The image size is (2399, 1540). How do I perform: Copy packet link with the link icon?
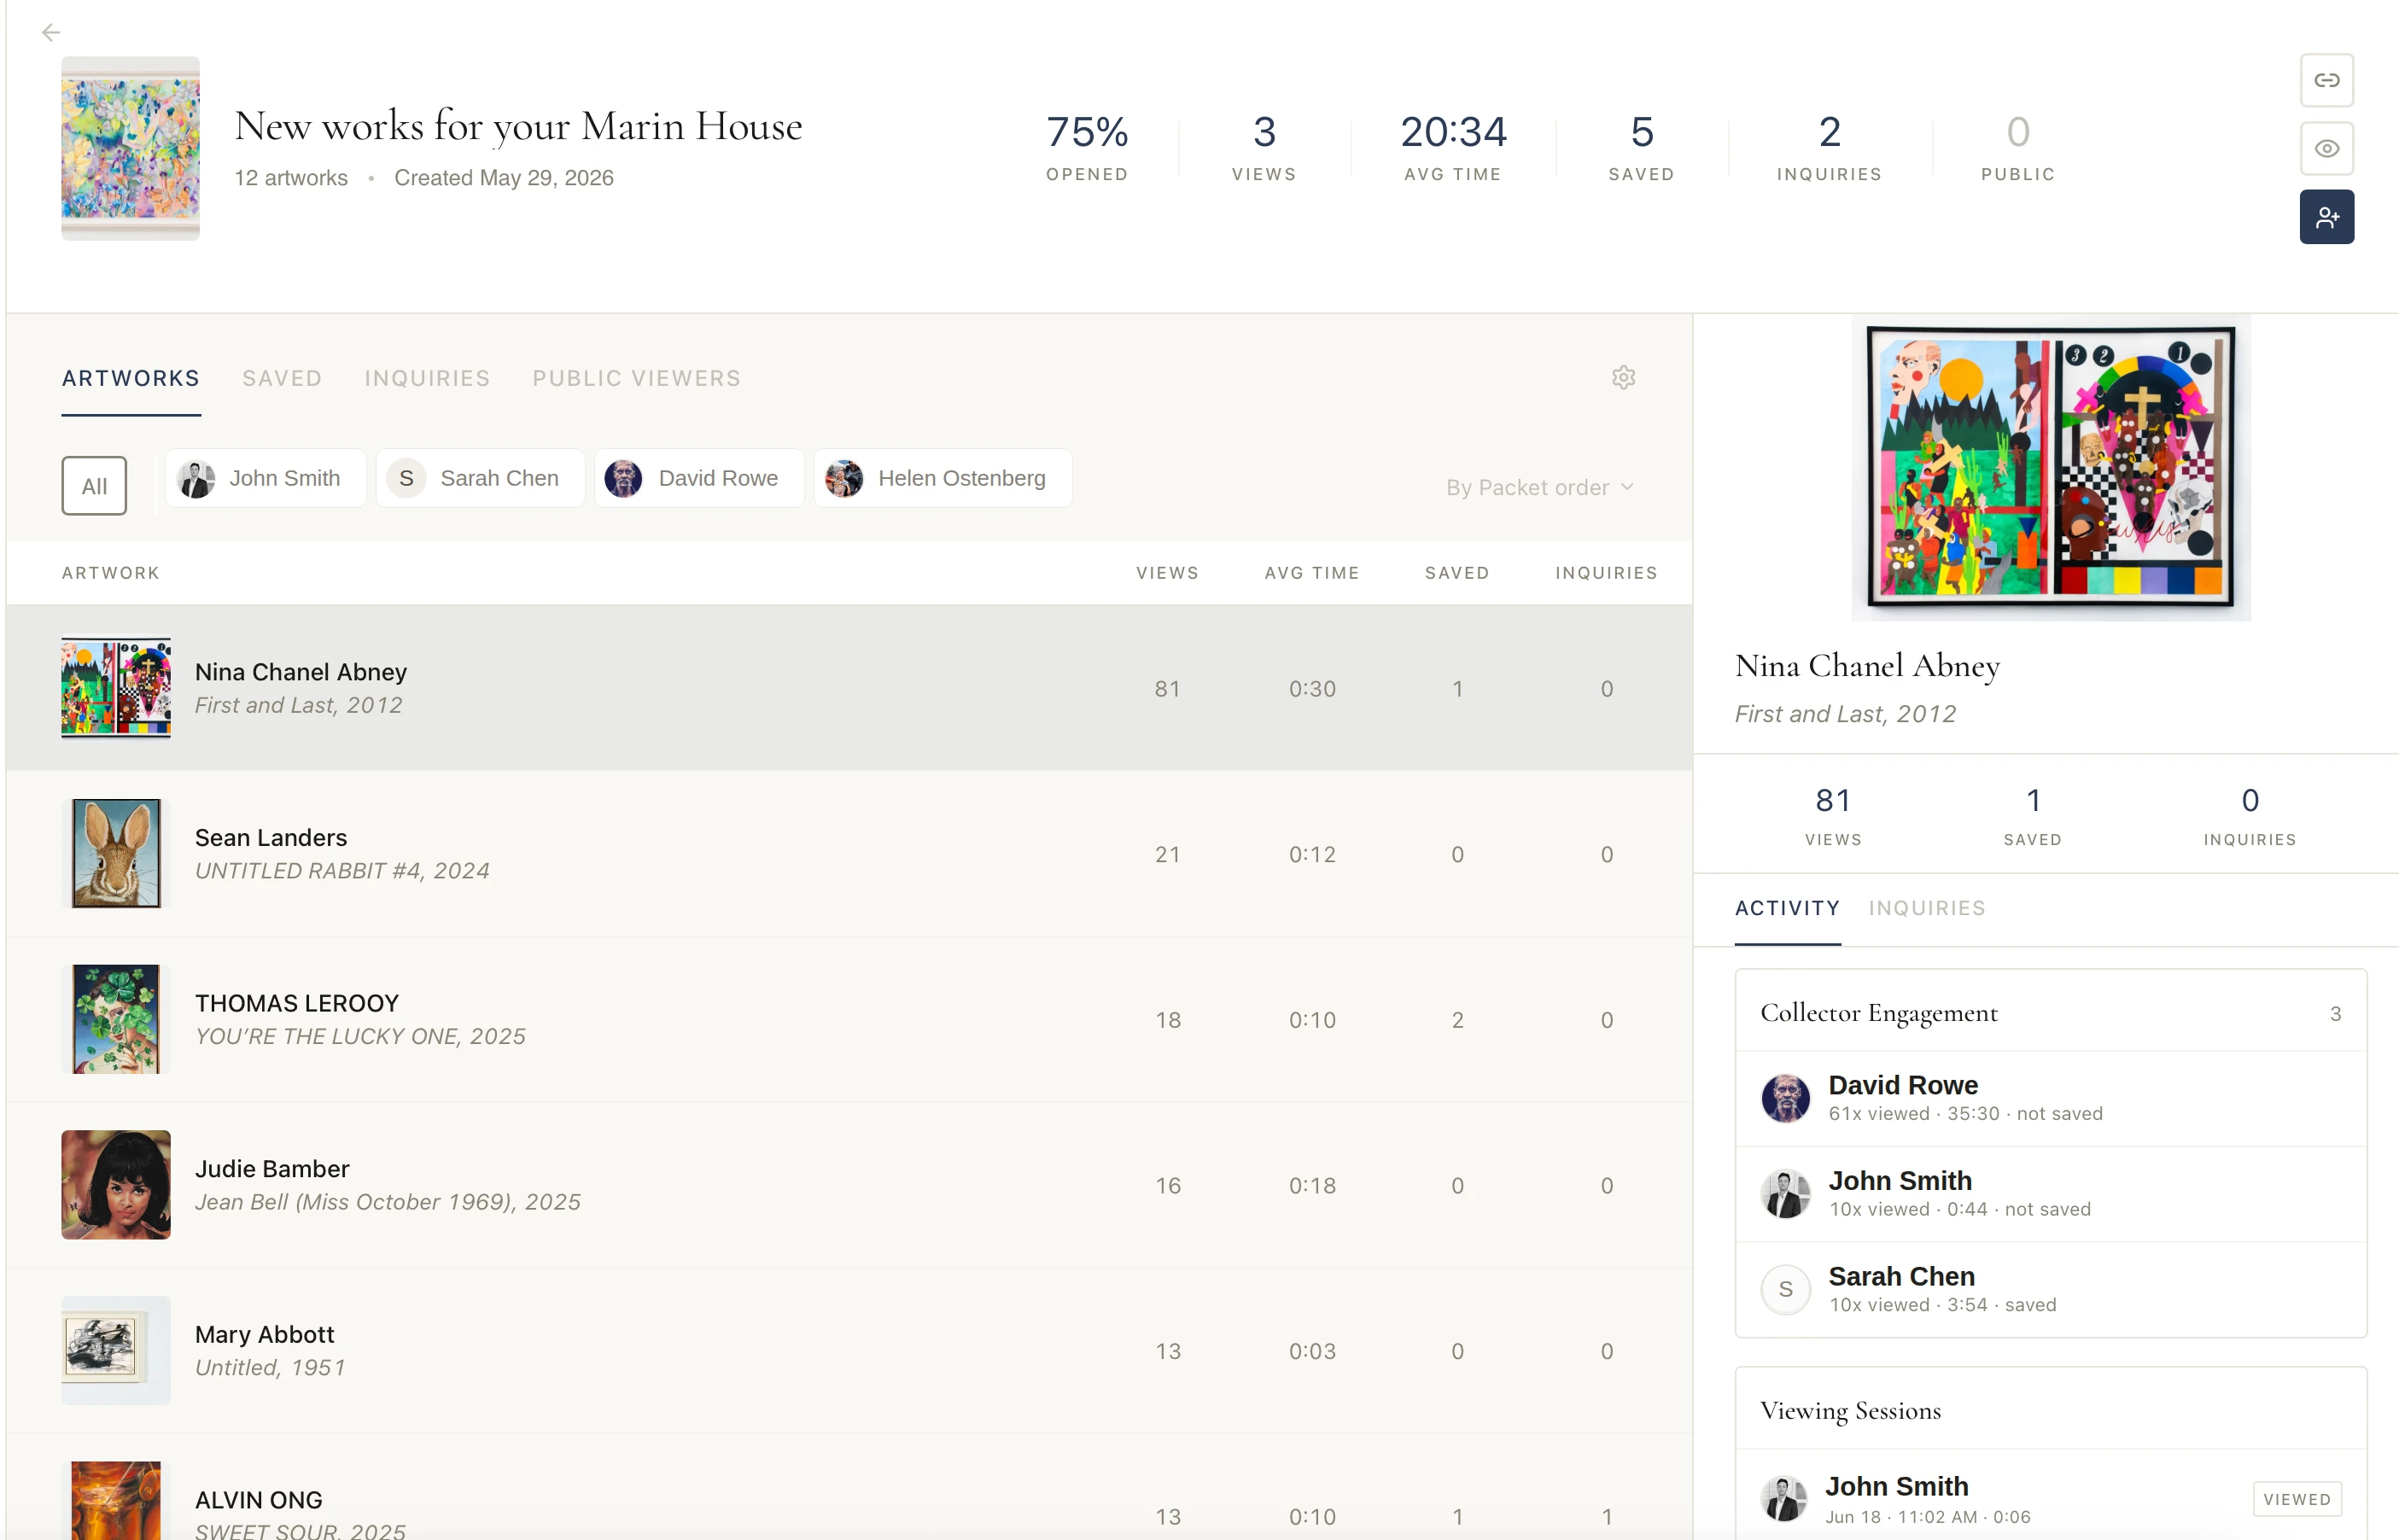[2326, 80]
